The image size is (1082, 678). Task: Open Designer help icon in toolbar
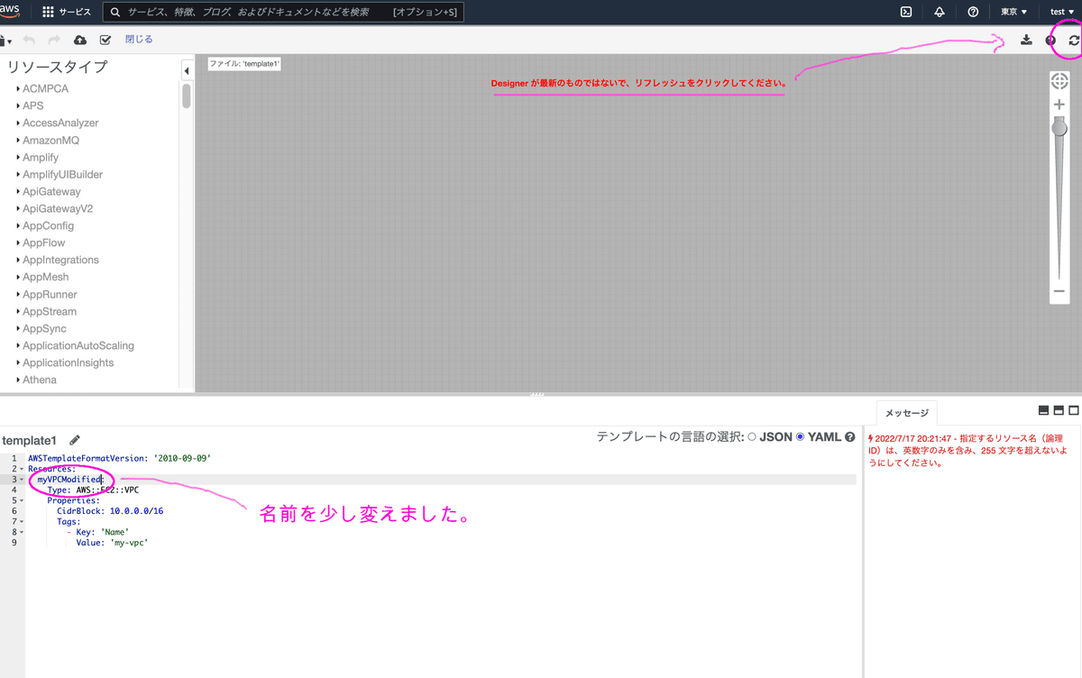point(1050,40)
